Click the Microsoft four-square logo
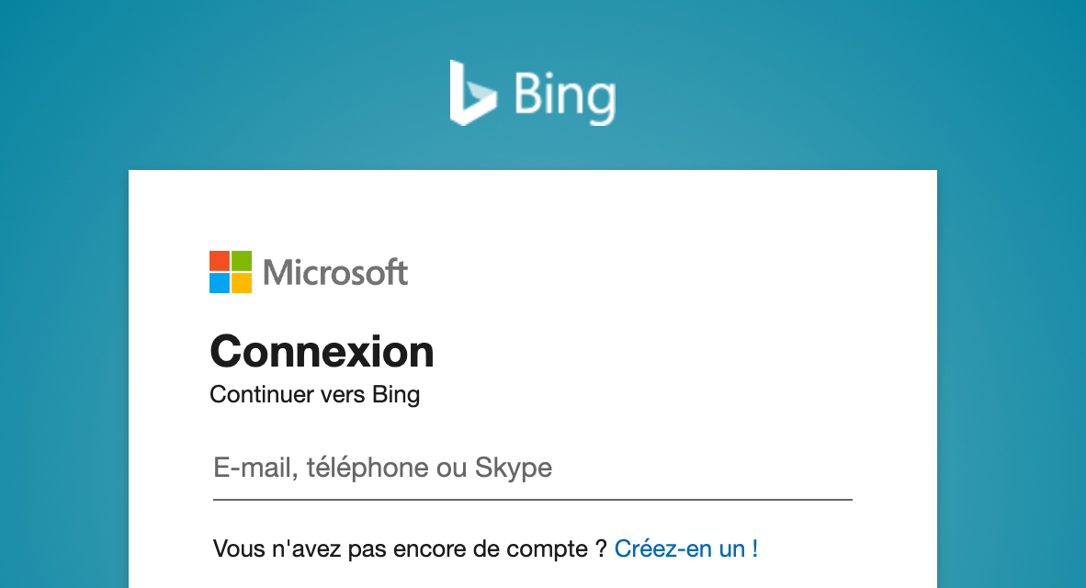This screenshot has width=1086, height=588. pos(231,272)
